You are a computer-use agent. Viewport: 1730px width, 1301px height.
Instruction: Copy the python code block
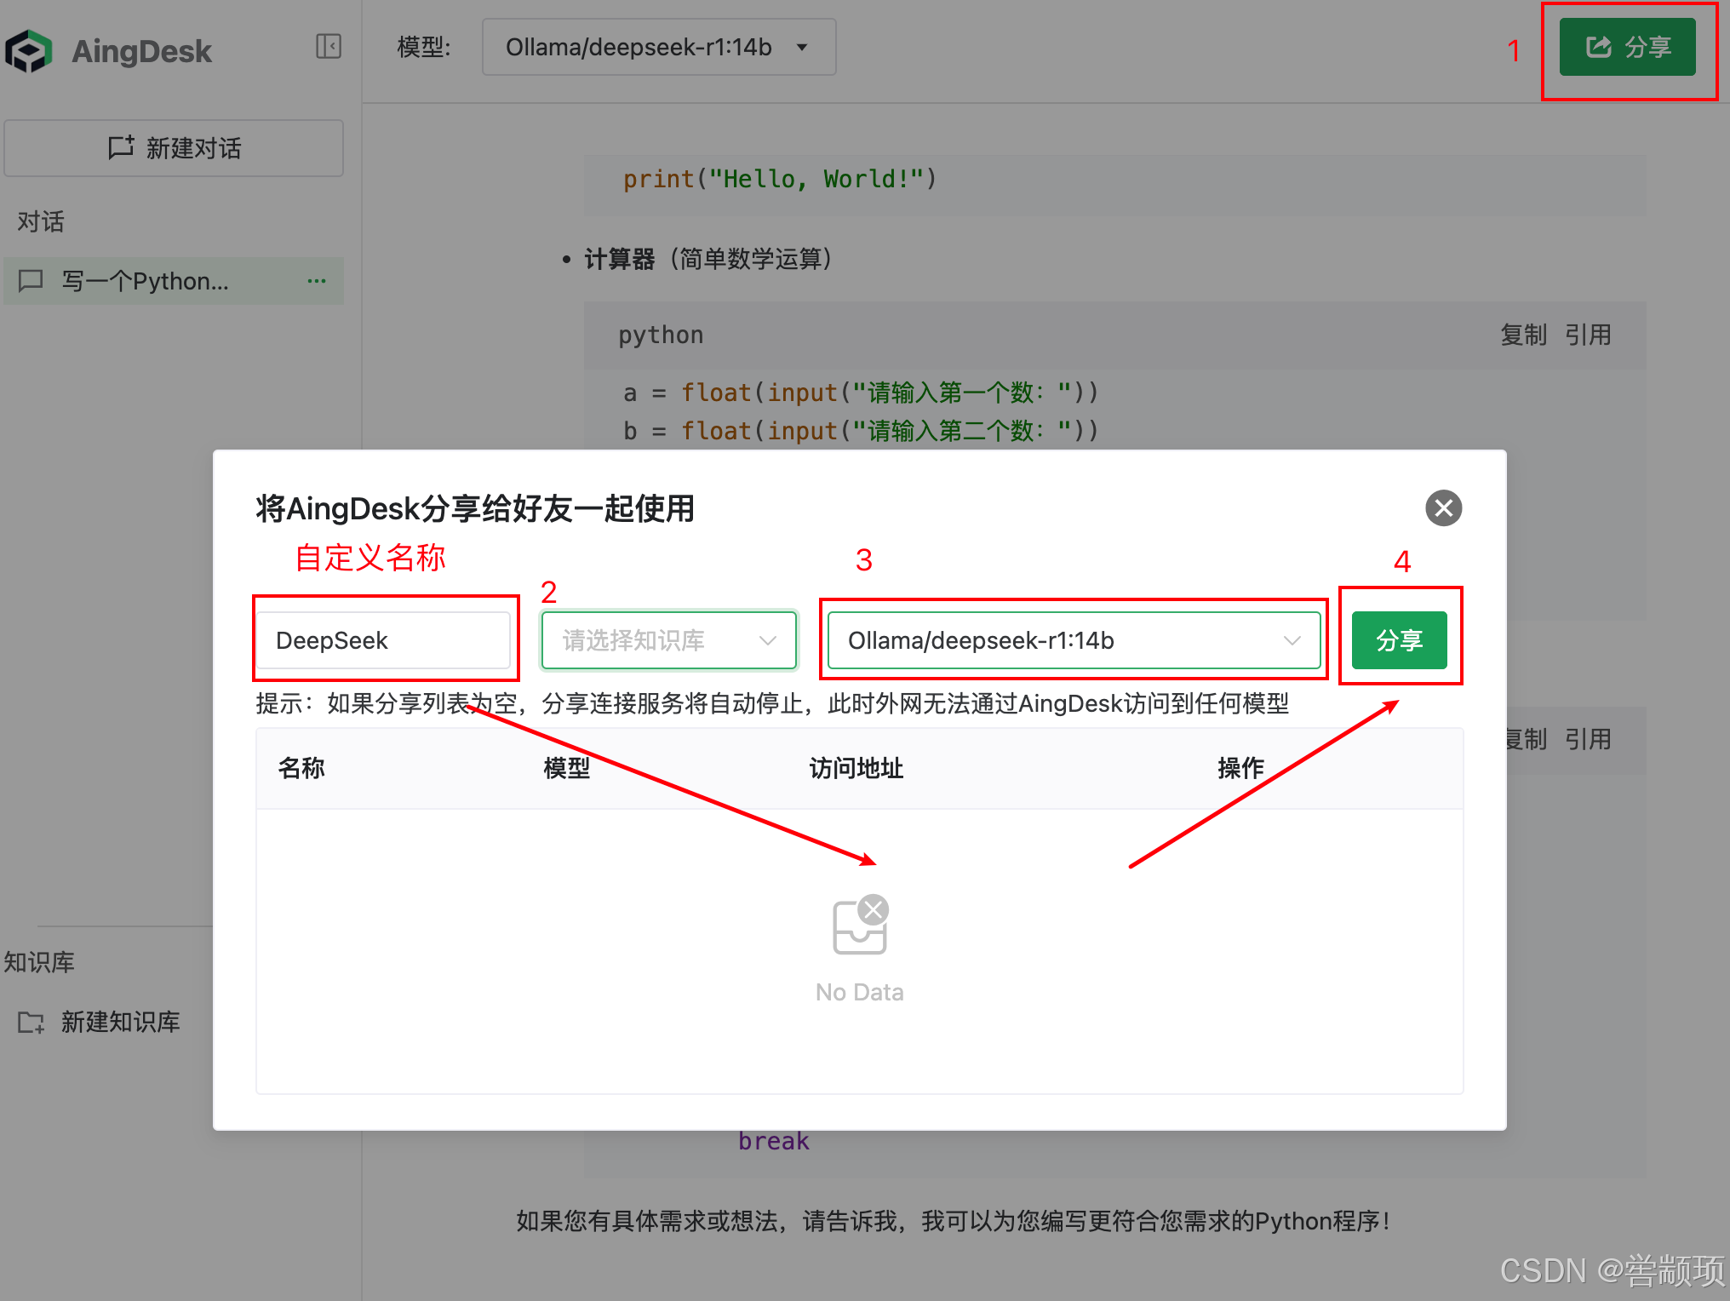1522,335
